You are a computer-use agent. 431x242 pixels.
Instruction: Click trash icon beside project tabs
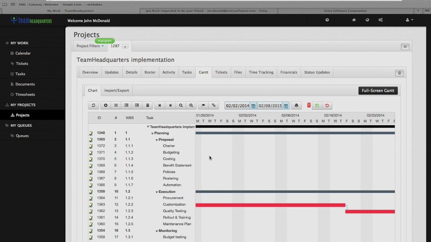[x=400, y=73]
